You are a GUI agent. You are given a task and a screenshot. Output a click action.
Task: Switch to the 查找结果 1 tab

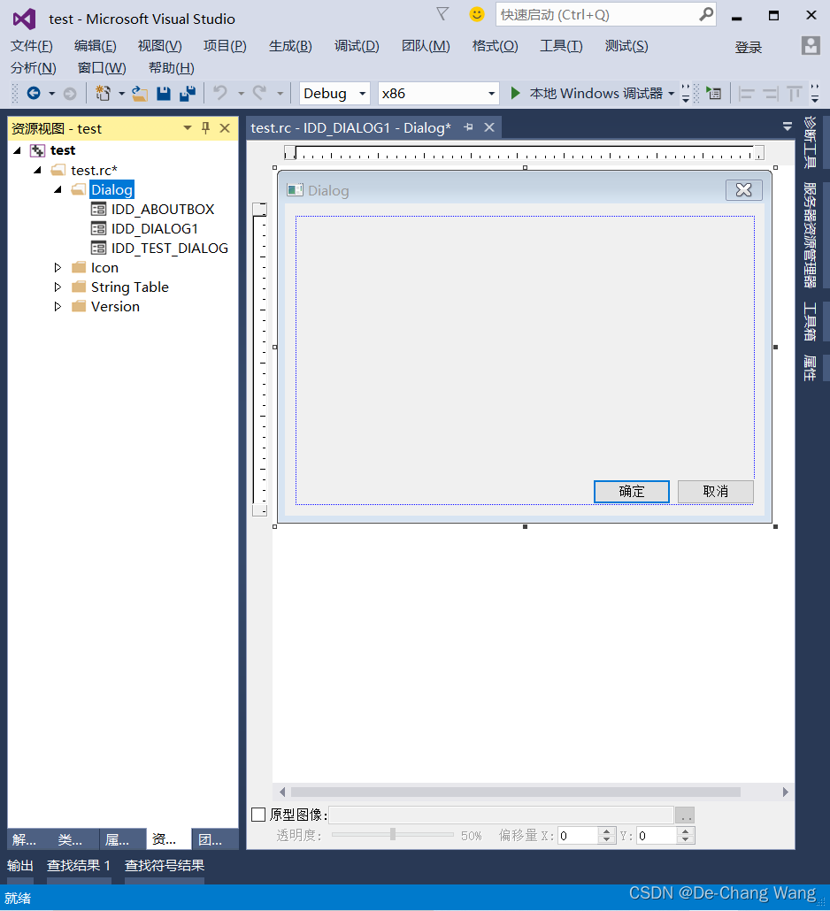(x=79, y=866)
